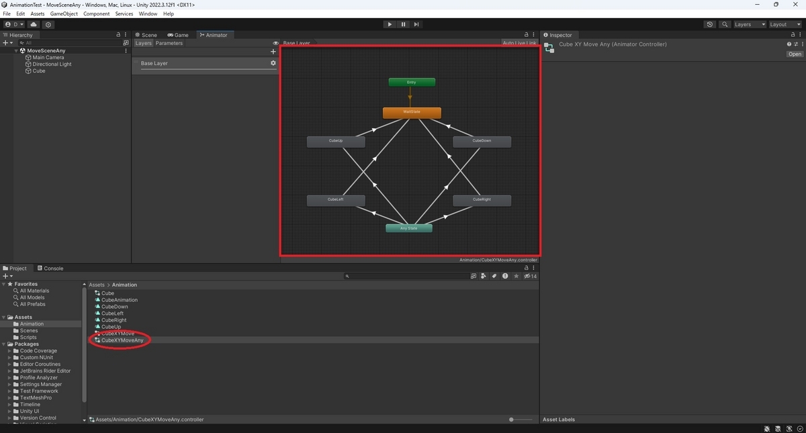Select Parameters tab in Animator
The image size is (806, 433).
click(169, 43)
